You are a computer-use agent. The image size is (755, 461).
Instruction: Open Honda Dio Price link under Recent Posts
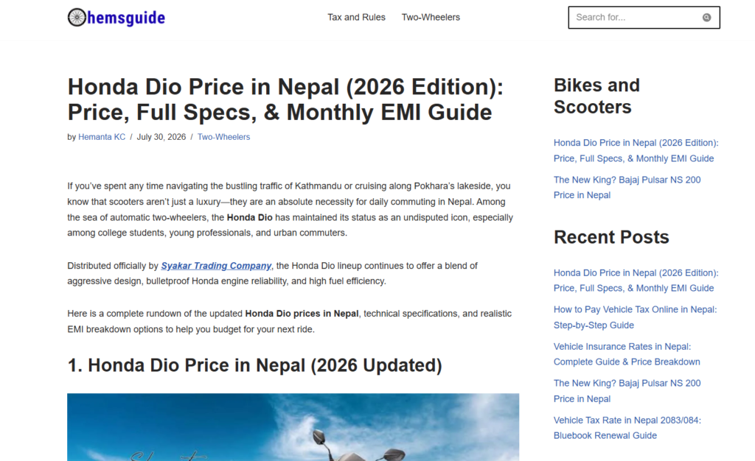pyautogui.click(x=636, y=281)
